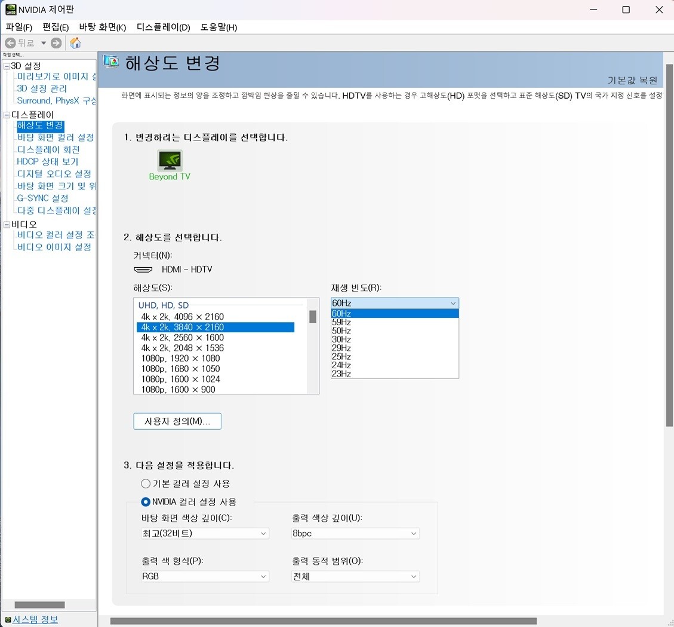
Task: Choose 59Hz in the refresh rate list
Action: (395, 322)
